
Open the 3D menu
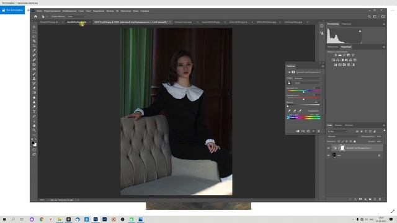click(x=117, y=11)
